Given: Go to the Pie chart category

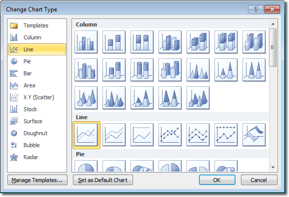Looking at the screenshot, I should pos(37,61).
